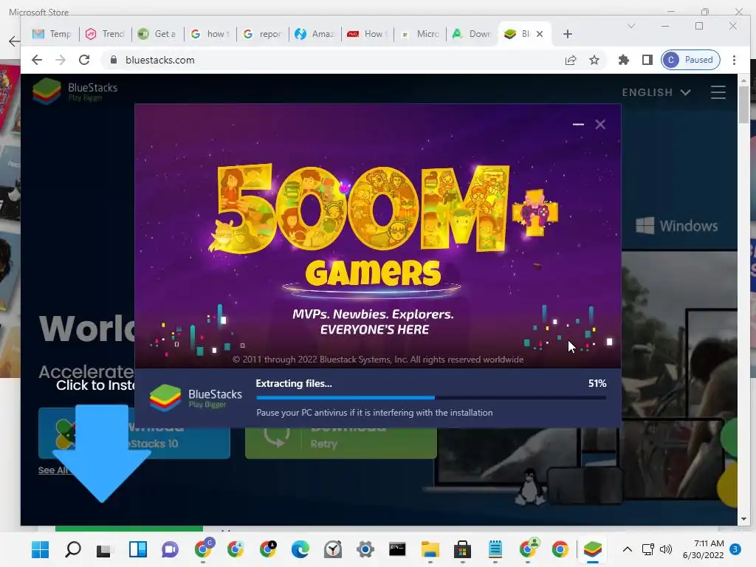The image size is (756, 567).
Task: Open Chat app on taskbar
Action: (170, 549)
